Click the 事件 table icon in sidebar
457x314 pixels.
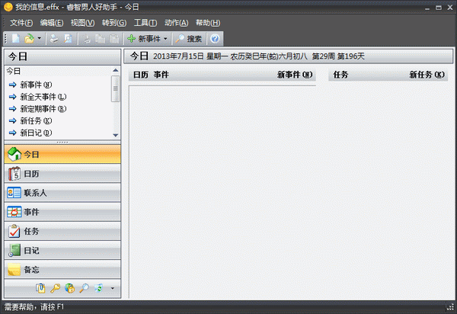click(x=14, y=212)
